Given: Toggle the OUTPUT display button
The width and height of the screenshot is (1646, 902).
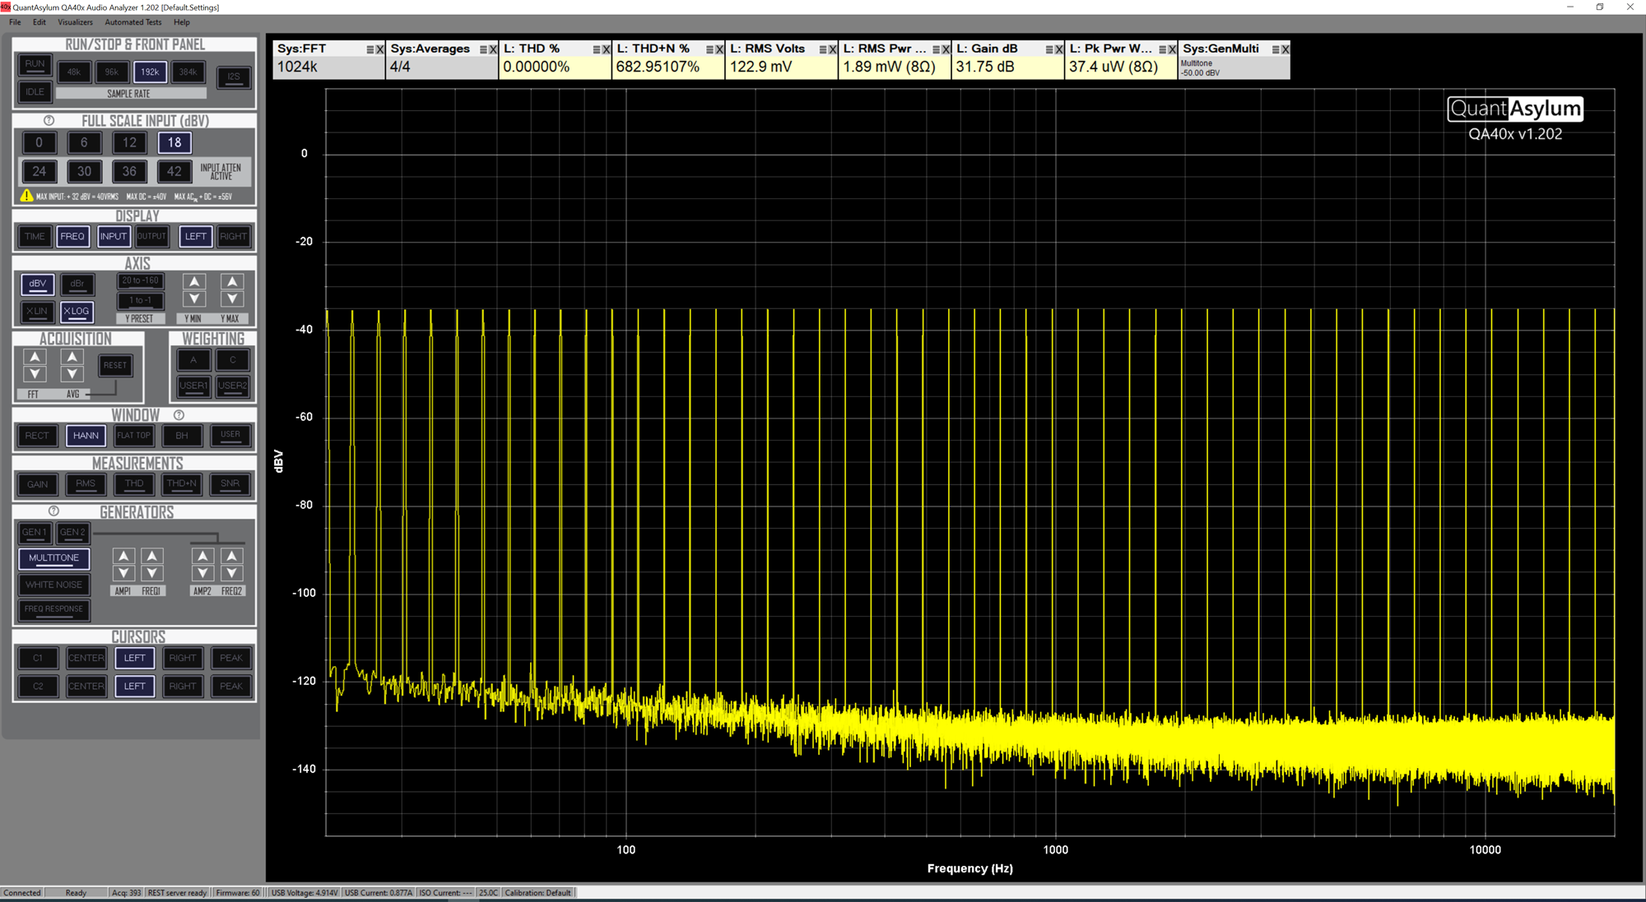Looking at the screenshot, I should 151,237.
